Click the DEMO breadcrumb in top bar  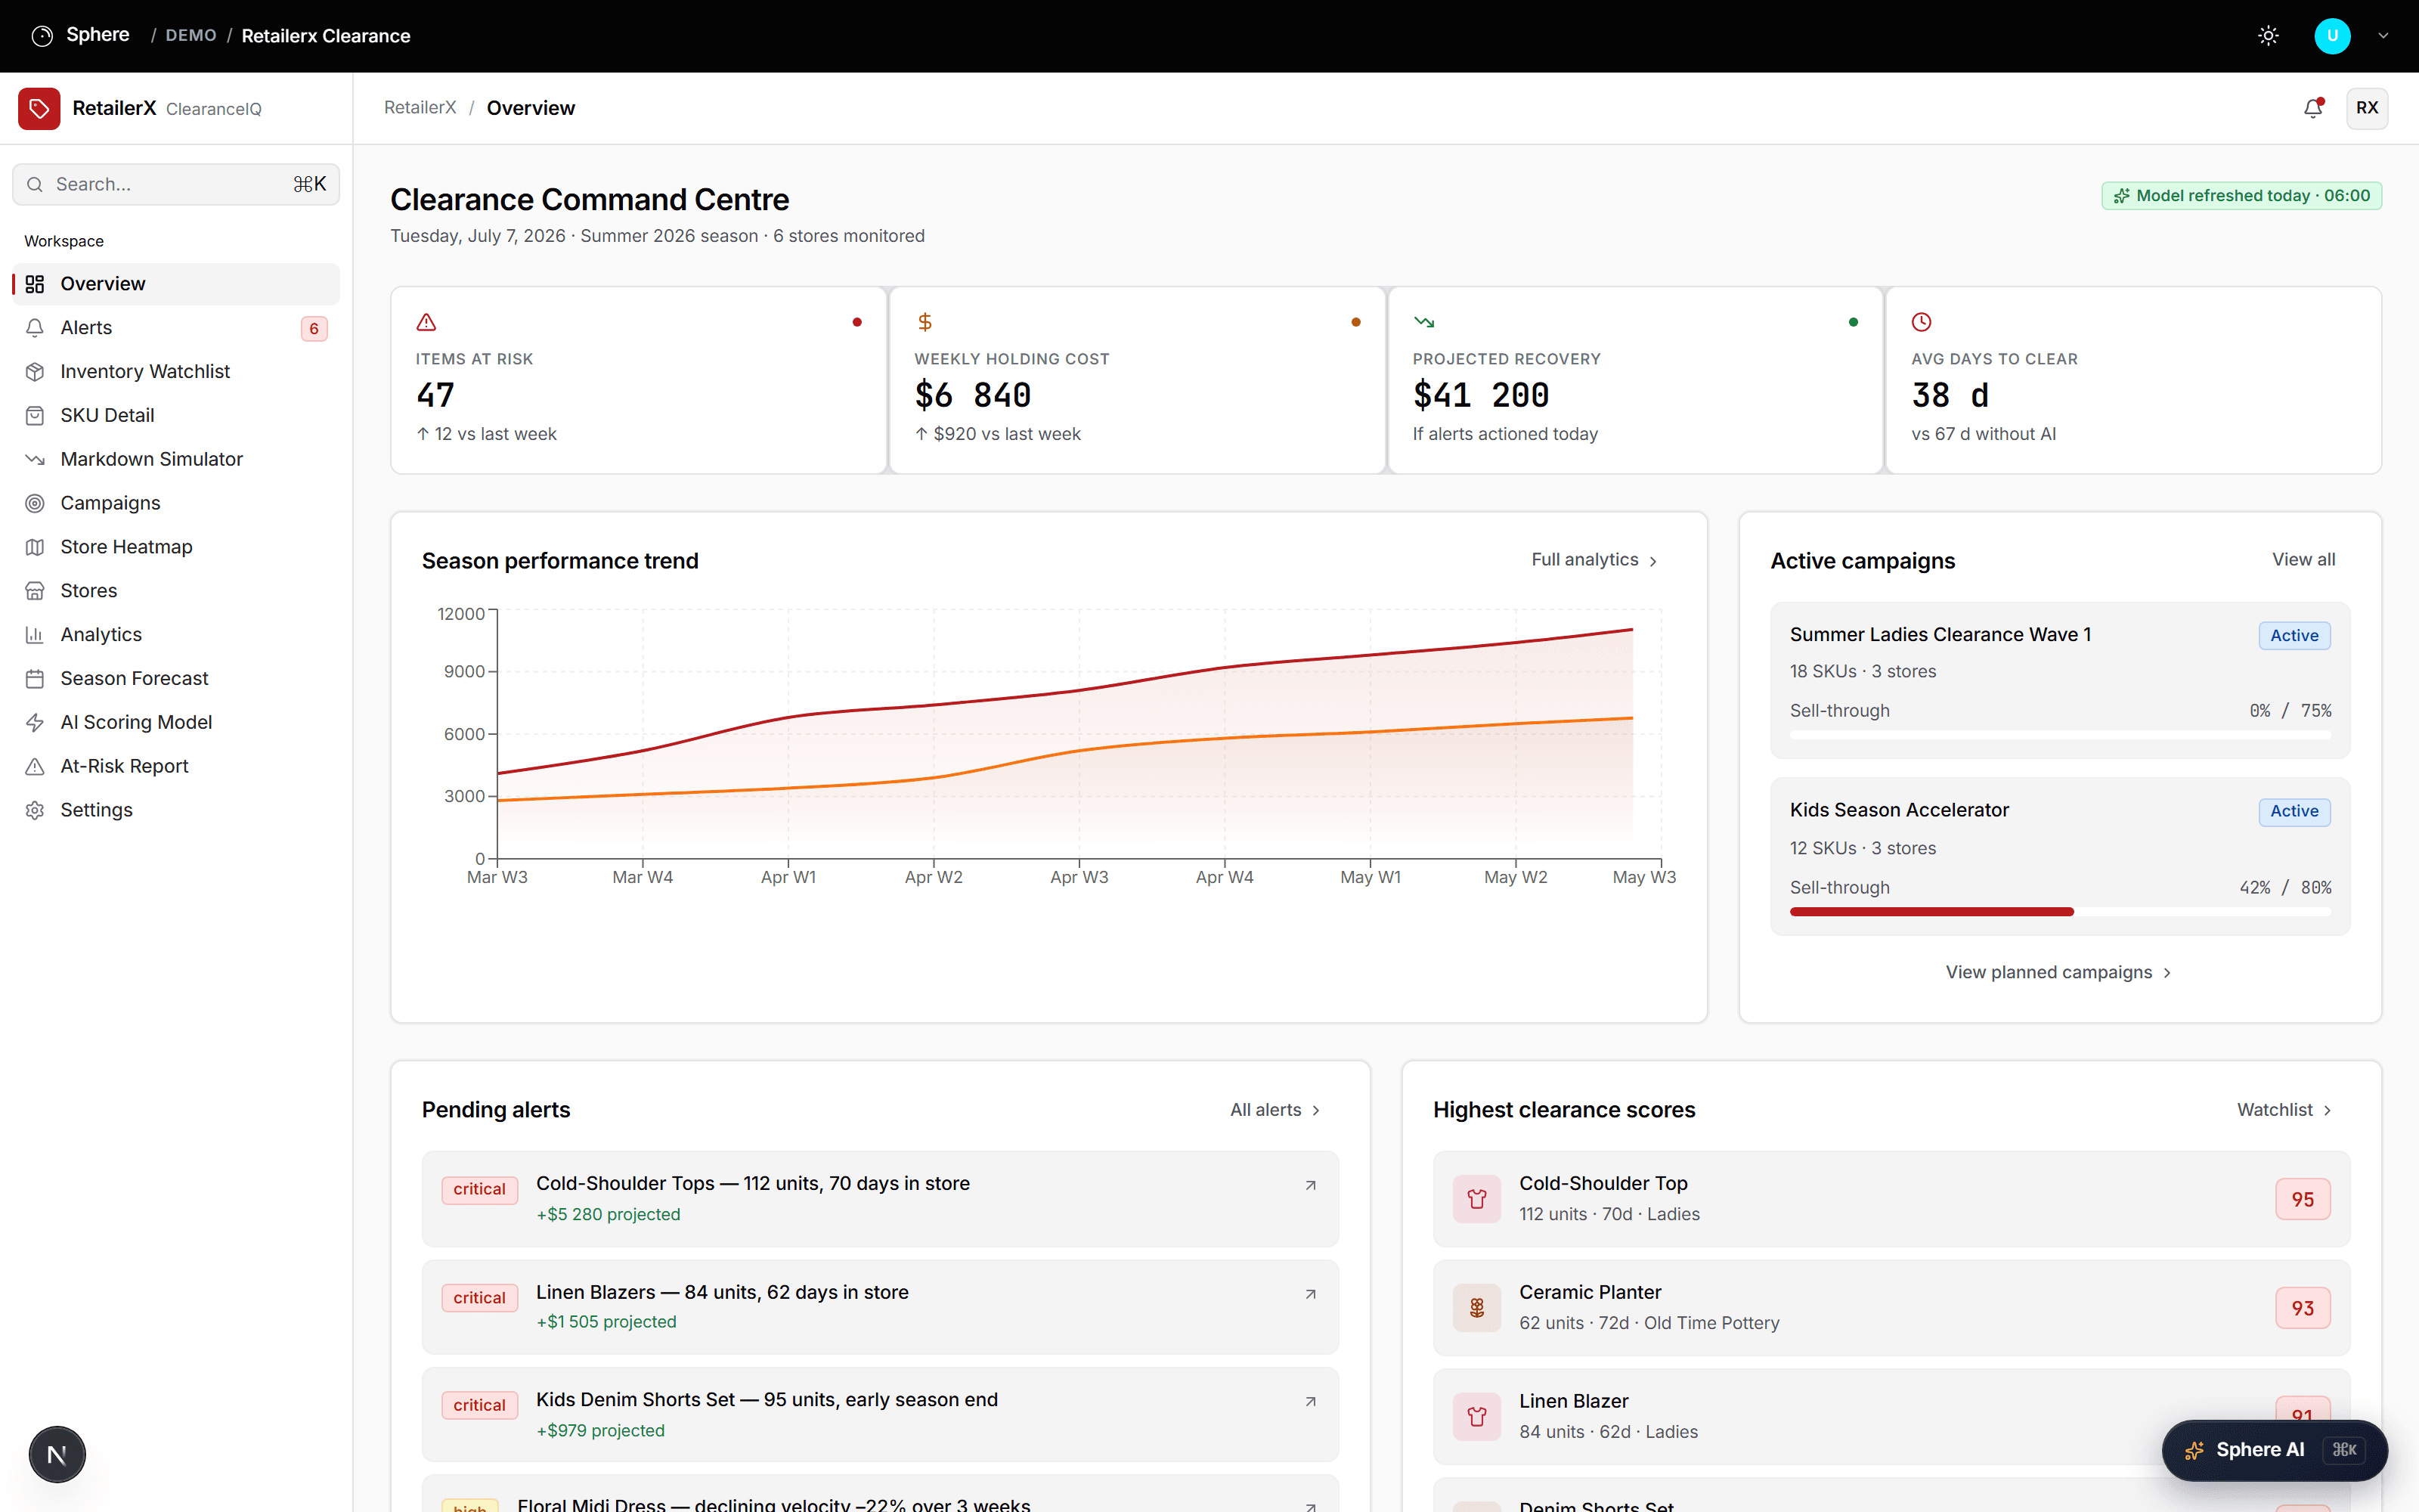click(x=191, y=36)
